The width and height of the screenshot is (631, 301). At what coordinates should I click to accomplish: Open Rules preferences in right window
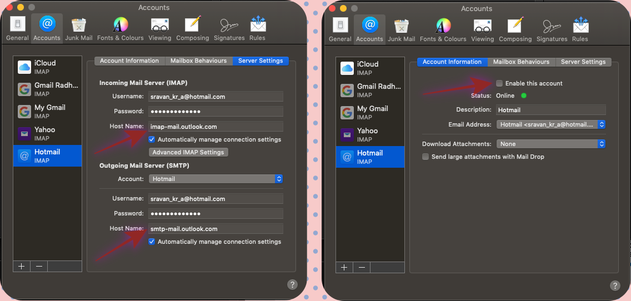click(x=580, y=30)
